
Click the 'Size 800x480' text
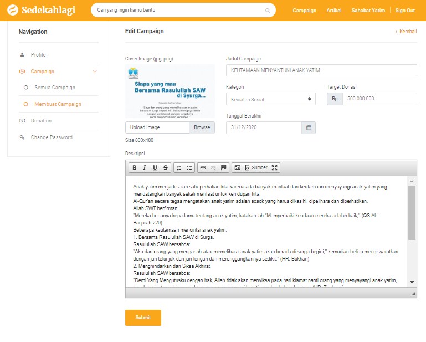click(139, 140)
